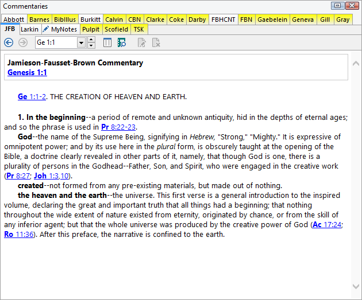Switch to the Barnes commentary tab
Image resolution: width=362 pixels, height=300 pixels.
(40, 20)
